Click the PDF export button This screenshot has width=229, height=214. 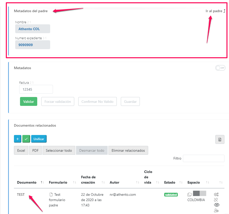[x=35, y=150]
